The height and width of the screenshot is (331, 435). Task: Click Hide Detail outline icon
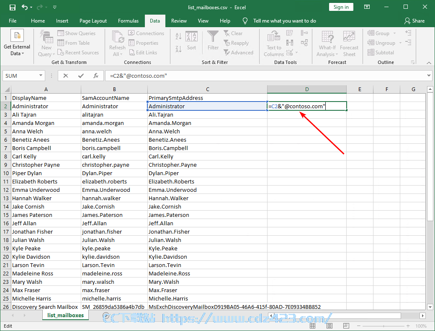click(408, 42)
